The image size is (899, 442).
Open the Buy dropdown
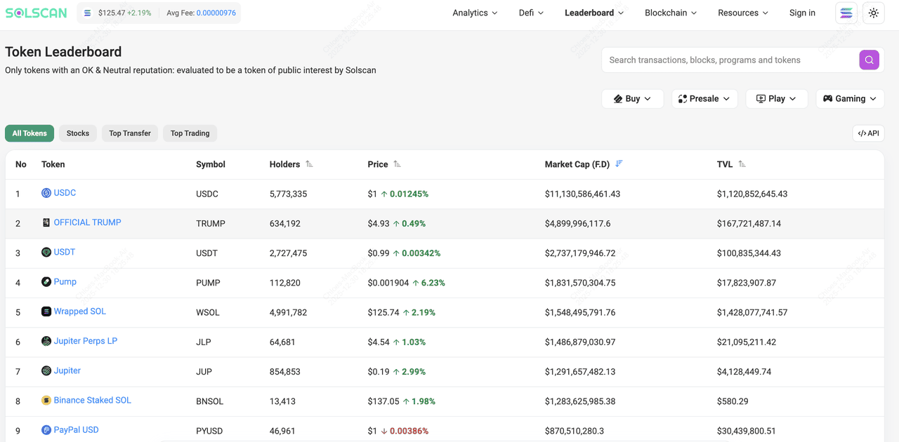point(632,99)
